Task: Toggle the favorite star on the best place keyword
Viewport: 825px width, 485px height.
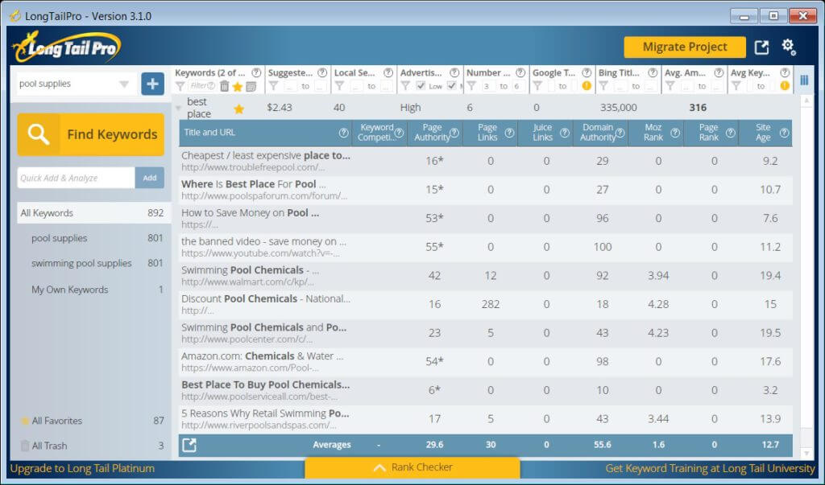Action: 238,109
